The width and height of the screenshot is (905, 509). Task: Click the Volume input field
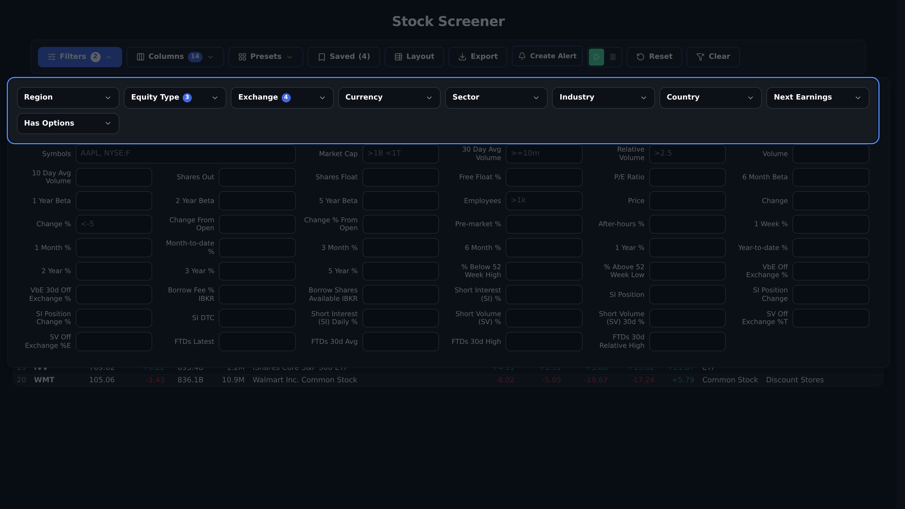(831, 154)
